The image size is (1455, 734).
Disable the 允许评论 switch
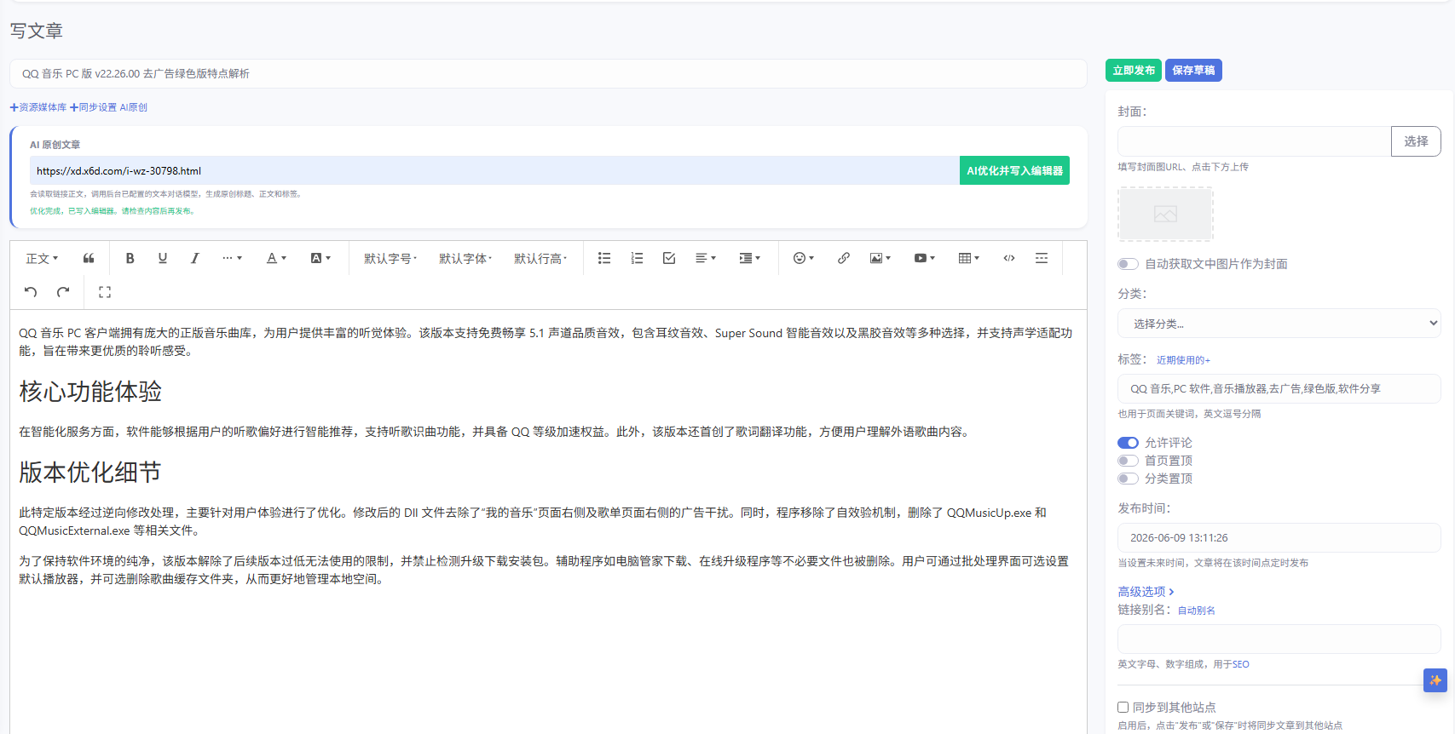pos(1128,443)
